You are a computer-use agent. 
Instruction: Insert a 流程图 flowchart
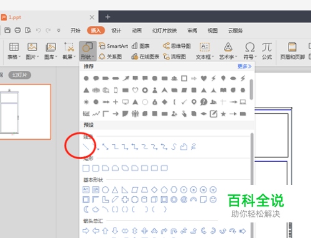pos(174,57)
